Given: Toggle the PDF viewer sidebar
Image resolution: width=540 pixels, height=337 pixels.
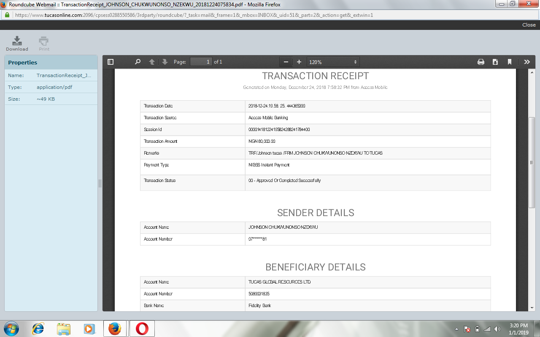Looking at the screenshot, I should point(111,62).
